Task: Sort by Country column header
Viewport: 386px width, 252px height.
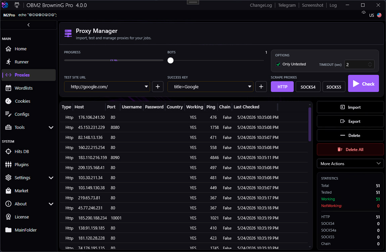Action: click(x=175, y=107)
